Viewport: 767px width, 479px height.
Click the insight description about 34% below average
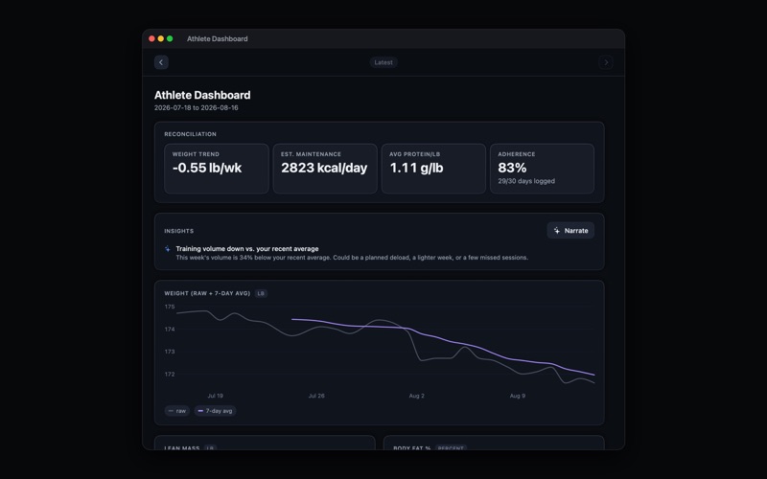pos(352,258)
